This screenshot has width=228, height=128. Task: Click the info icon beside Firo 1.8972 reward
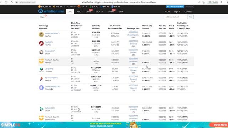click(118, 45)
